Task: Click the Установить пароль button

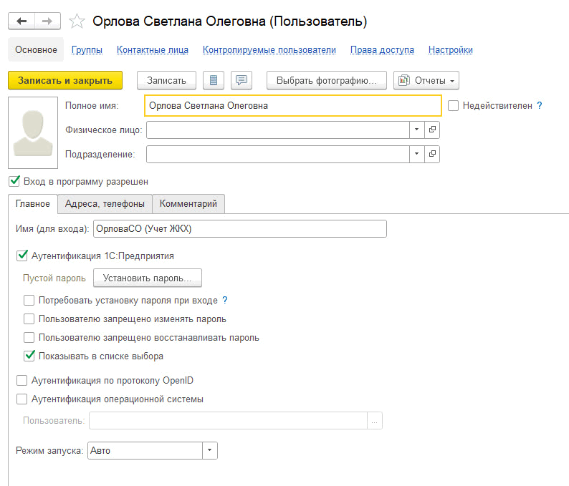Action: point(148,278)
